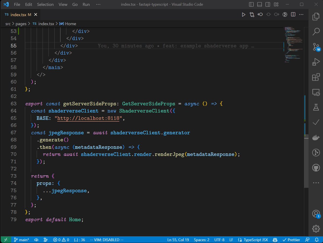
Task: Click the braces 36 status bar item
Action: click(79, 240)
